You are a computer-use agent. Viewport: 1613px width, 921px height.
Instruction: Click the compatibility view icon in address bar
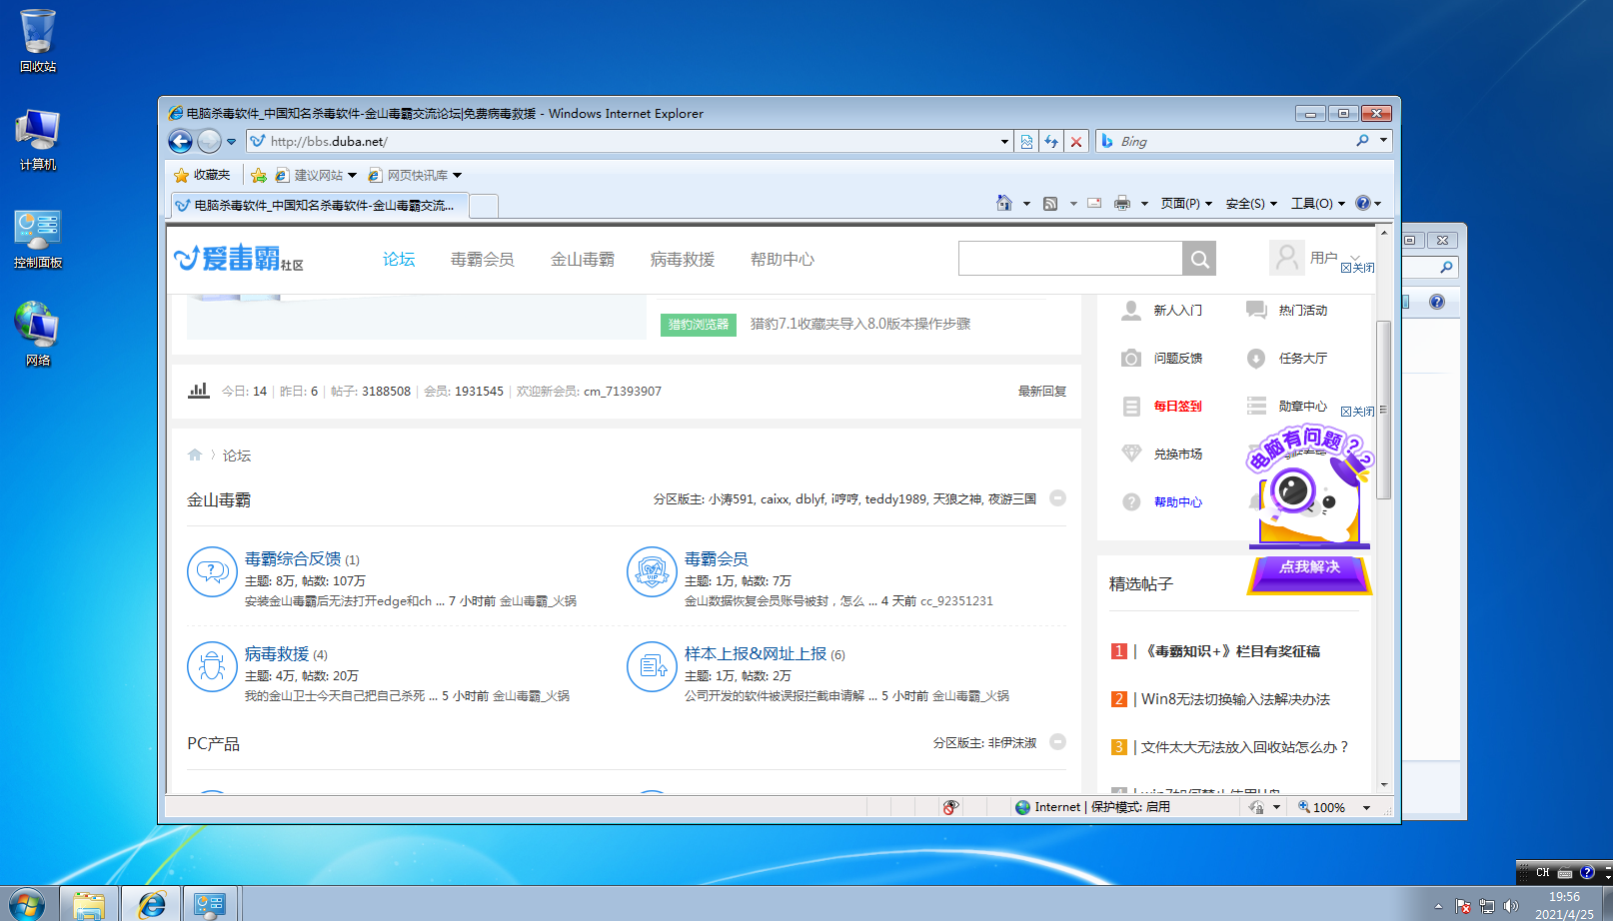point(1026,142)
